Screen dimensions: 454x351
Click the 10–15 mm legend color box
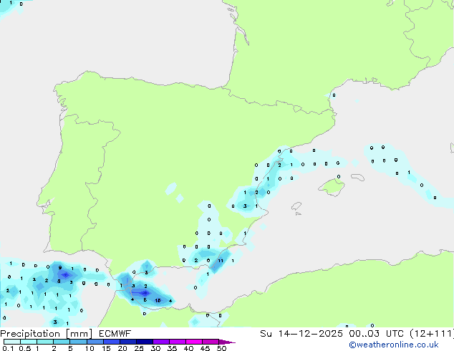[95, 342]
